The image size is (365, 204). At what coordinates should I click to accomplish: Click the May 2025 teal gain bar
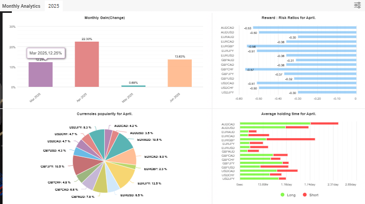[133, 86]
